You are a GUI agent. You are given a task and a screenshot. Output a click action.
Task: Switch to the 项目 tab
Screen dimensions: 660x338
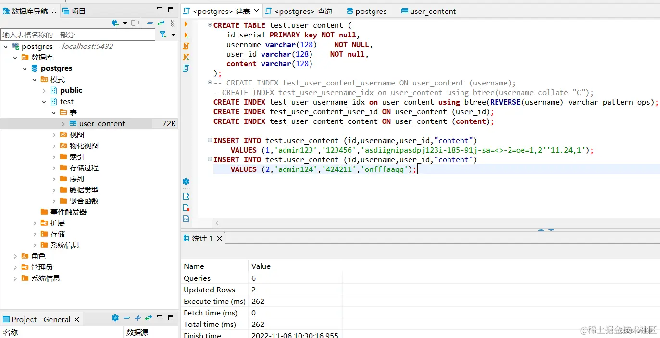(74, 11)
